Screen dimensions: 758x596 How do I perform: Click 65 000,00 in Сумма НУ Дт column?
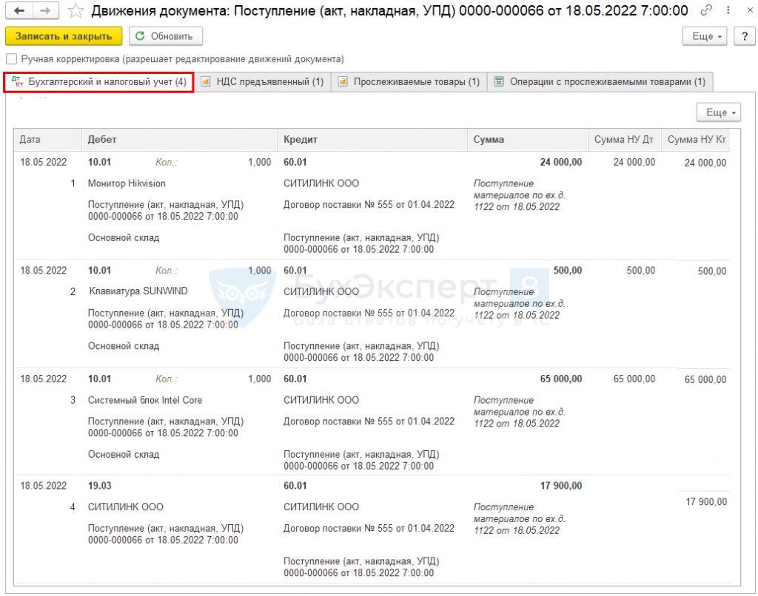pos(634,379)
